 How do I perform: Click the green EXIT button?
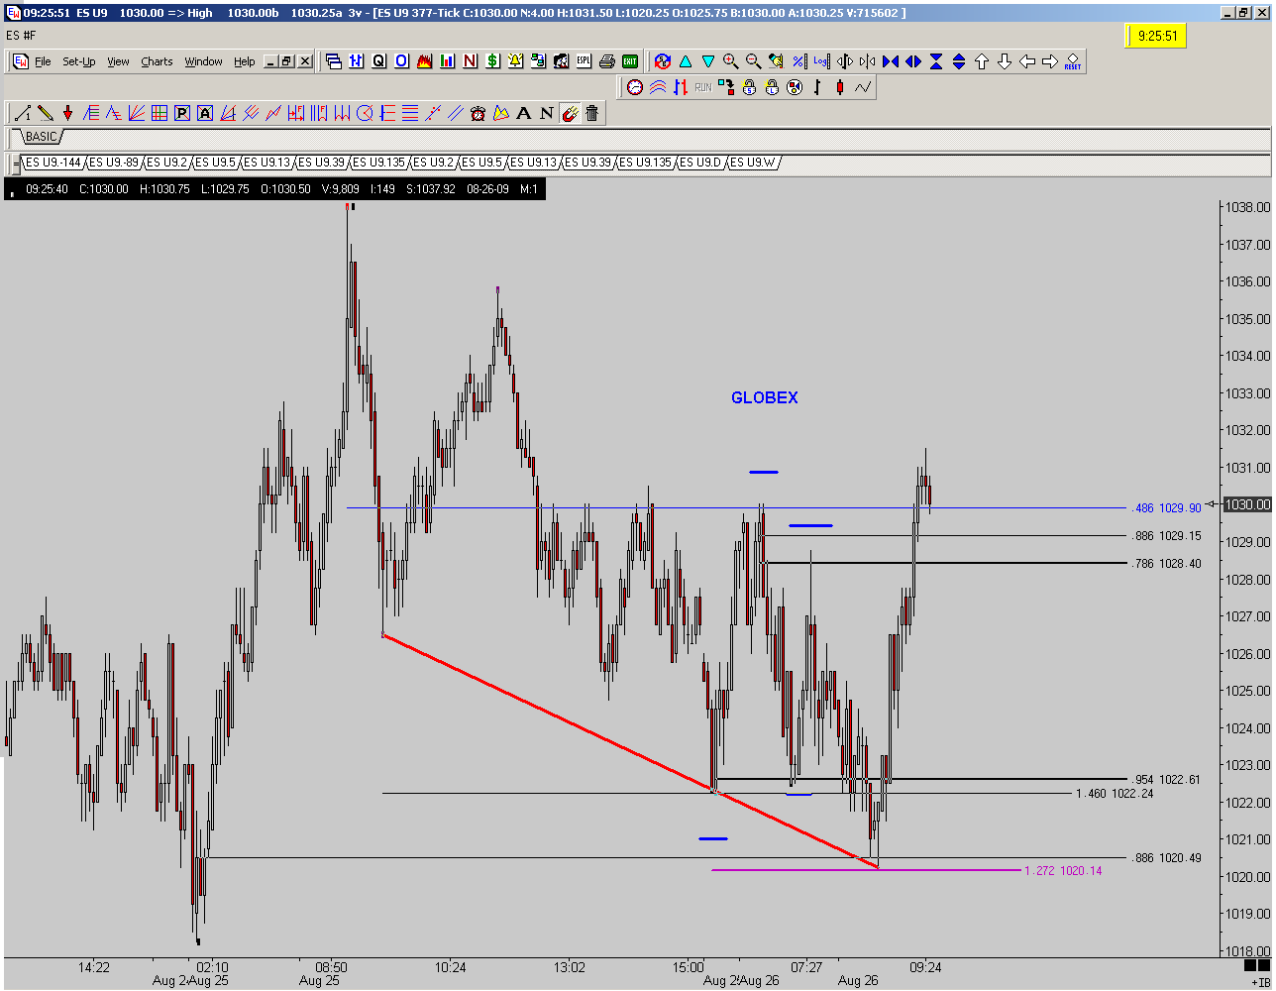[630, 61]
